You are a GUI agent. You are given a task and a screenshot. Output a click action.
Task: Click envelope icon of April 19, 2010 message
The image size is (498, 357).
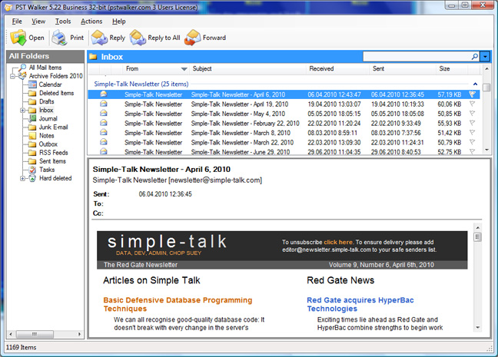(104, 104)
